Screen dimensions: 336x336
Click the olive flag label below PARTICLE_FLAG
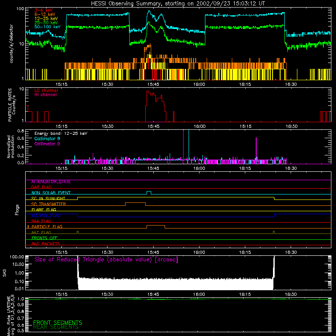pos(41,233)
